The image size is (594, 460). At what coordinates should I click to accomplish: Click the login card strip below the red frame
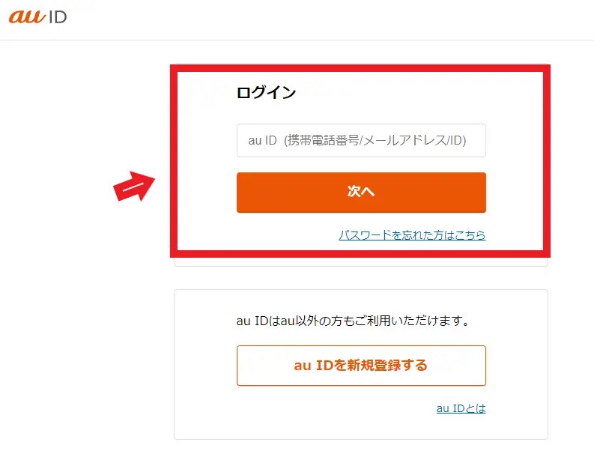point(360,260)
